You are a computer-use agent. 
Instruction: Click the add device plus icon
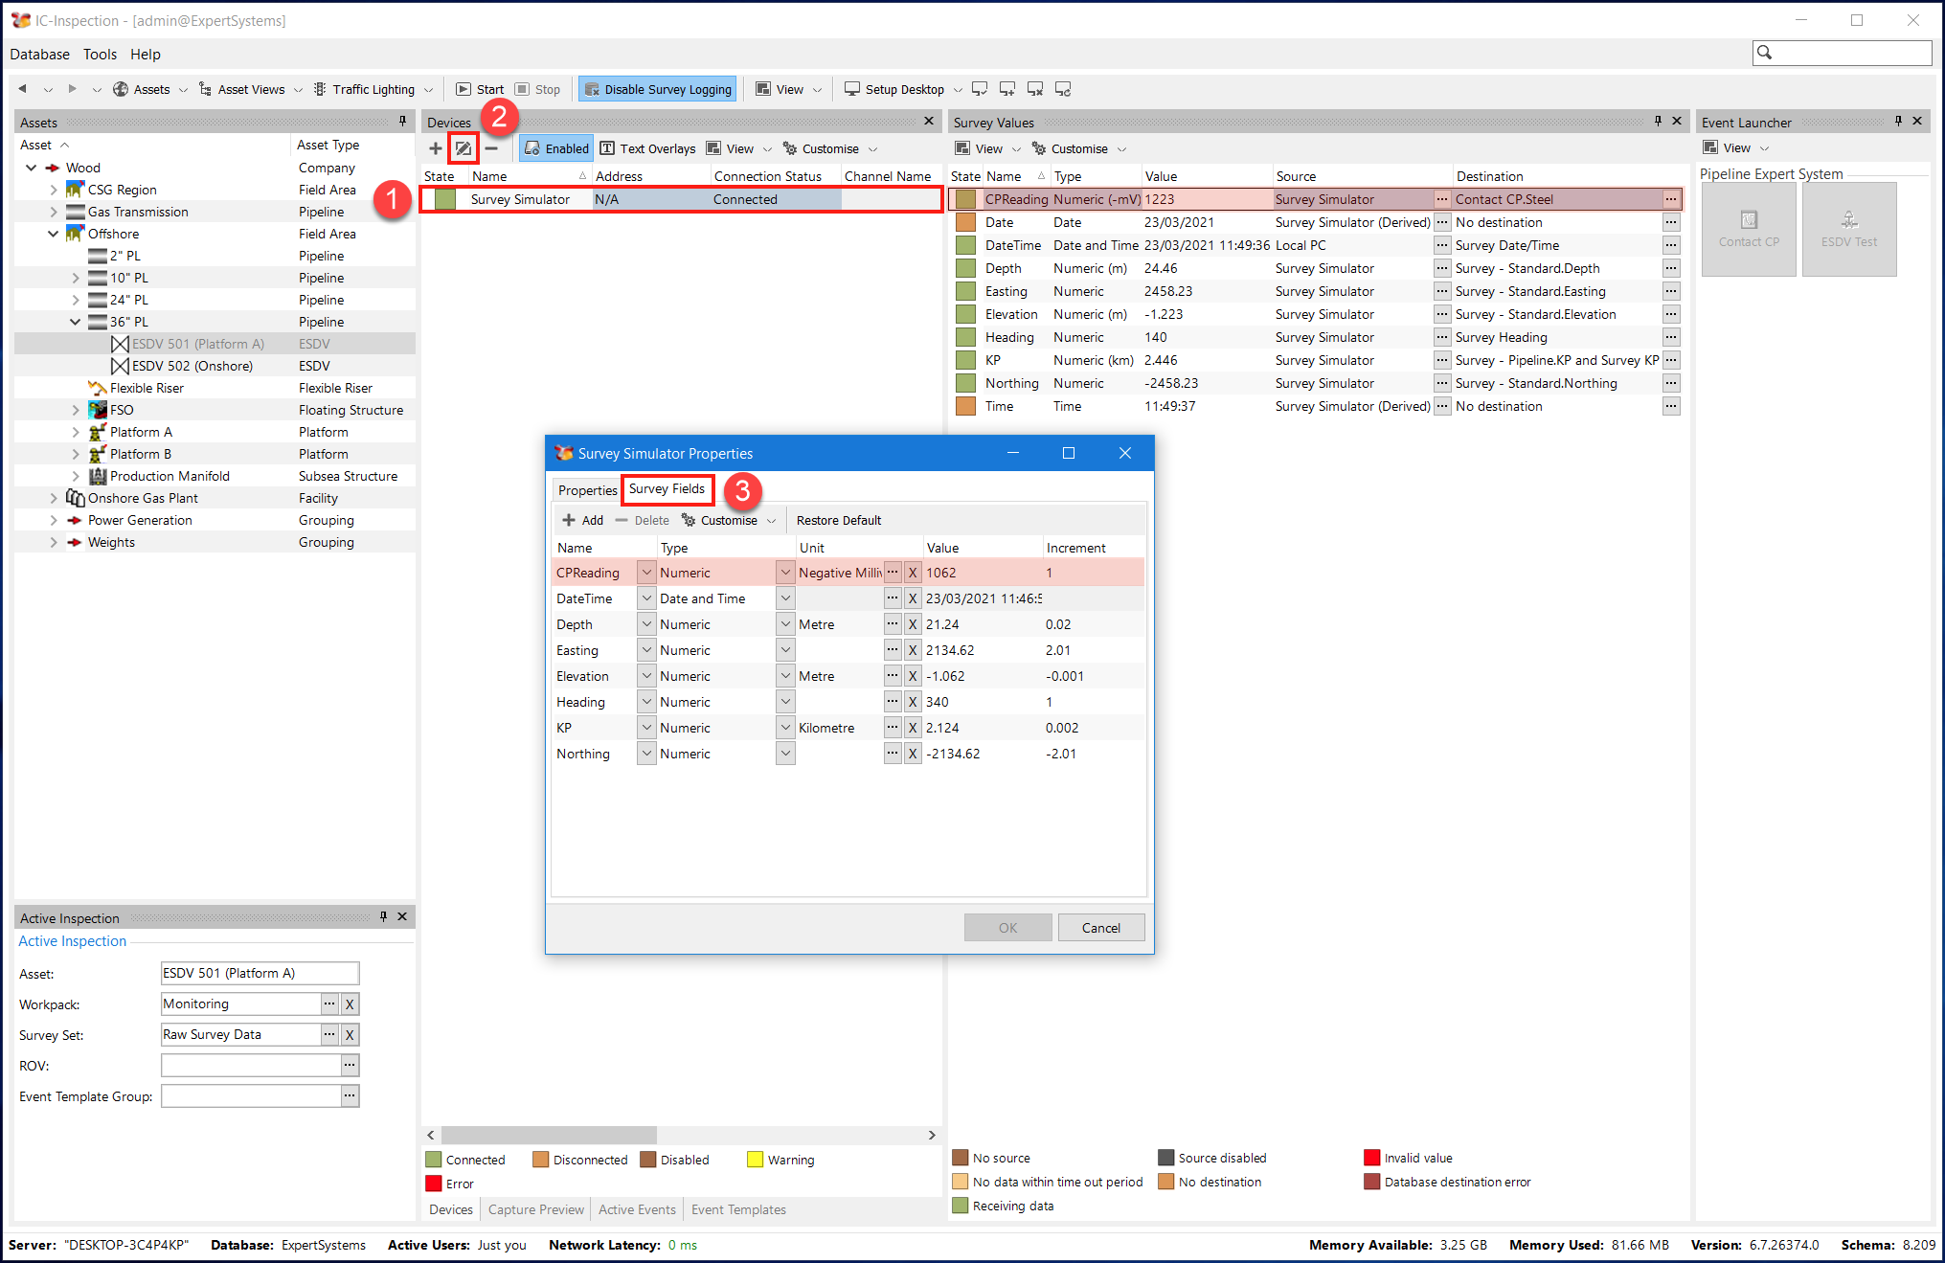[x=435, y=148]
